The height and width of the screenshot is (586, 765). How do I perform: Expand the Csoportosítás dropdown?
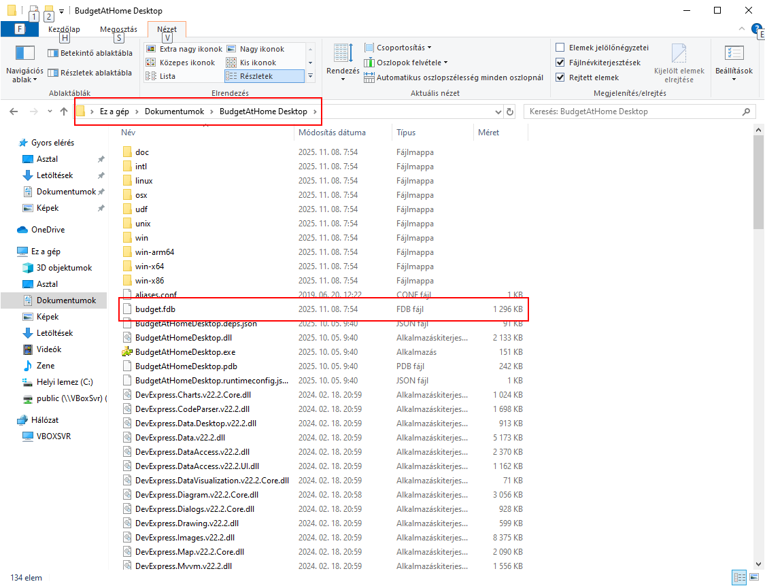398,48
